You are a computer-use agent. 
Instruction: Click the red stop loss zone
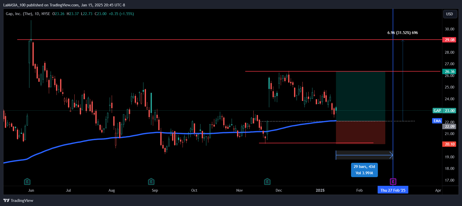360,132
